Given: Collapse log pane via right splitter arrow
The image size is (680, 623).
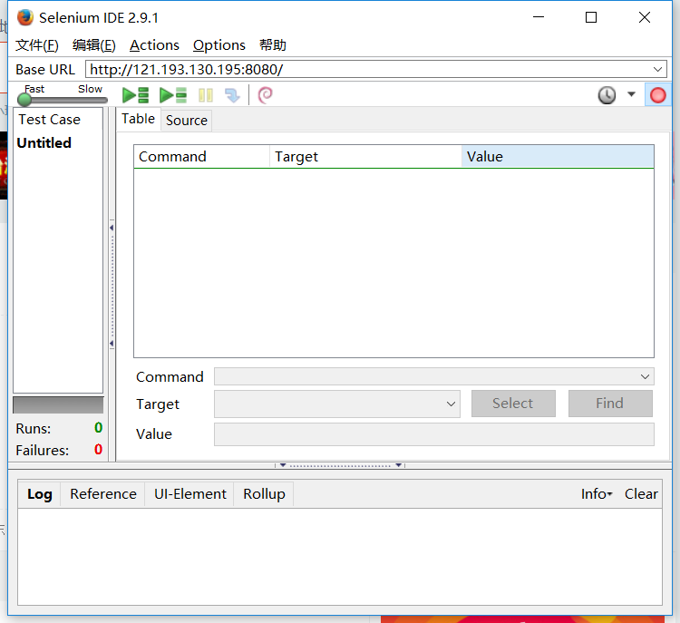Looking at the screenshot, I should [398, 465].
